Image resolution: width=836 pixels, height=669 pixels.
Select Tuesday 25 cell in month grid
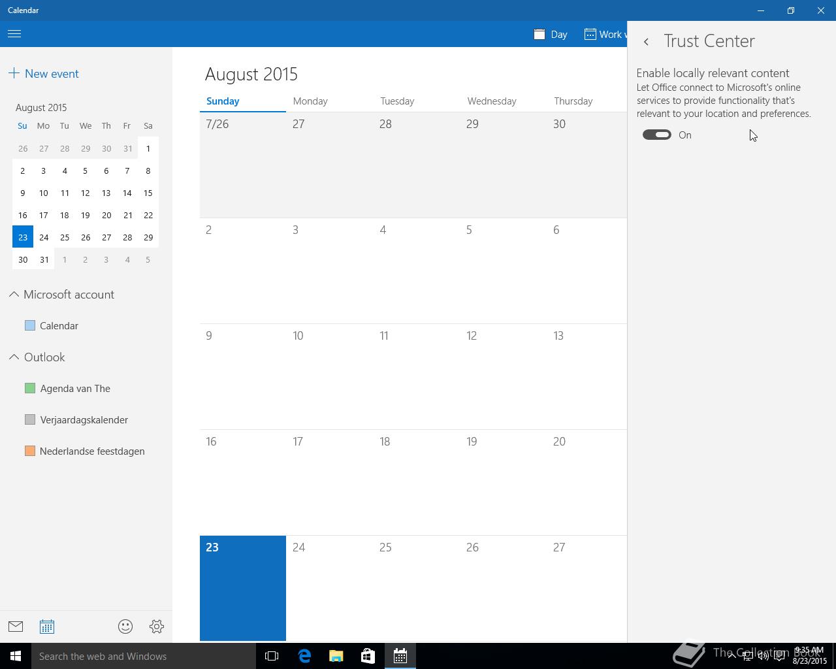pyautogui.click(x=417, y=588)
